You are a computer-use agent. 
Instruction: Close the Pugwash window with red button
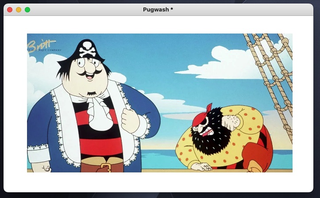[10, 10]
